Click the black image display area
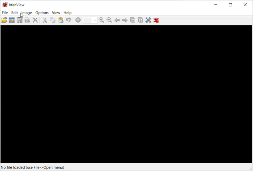Viewport: 253px width, 171px height. [x=126, y=94]
